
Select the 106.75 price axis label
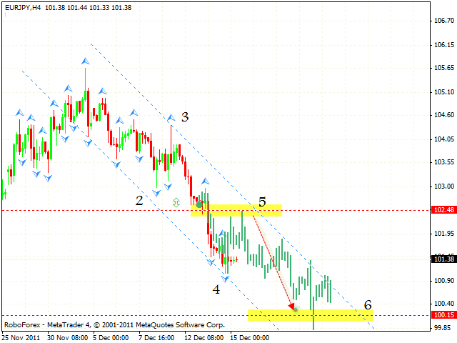click(x=443, y=21)
